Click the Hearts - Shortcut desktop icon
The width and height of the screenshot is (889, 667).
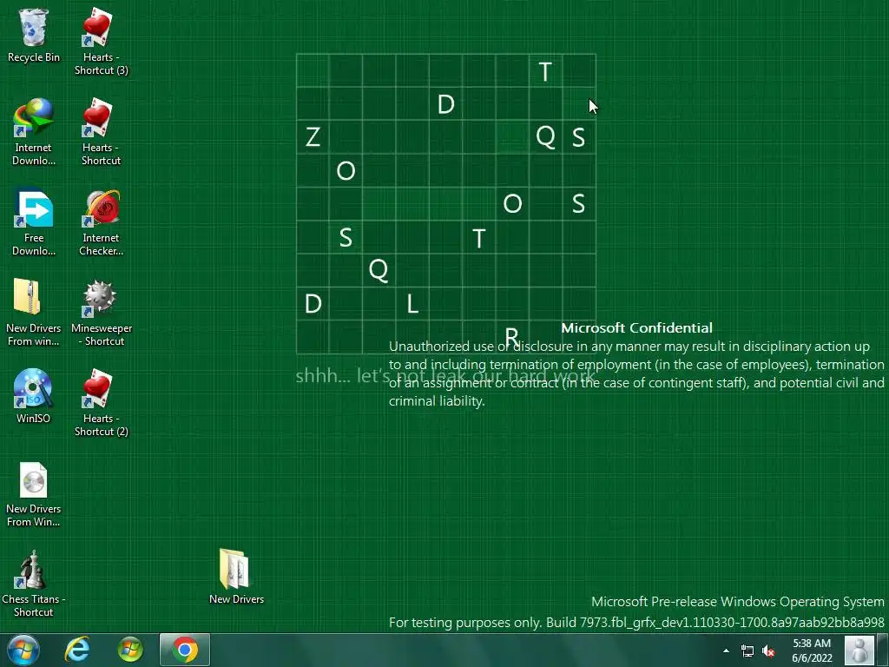pos(101,132)
